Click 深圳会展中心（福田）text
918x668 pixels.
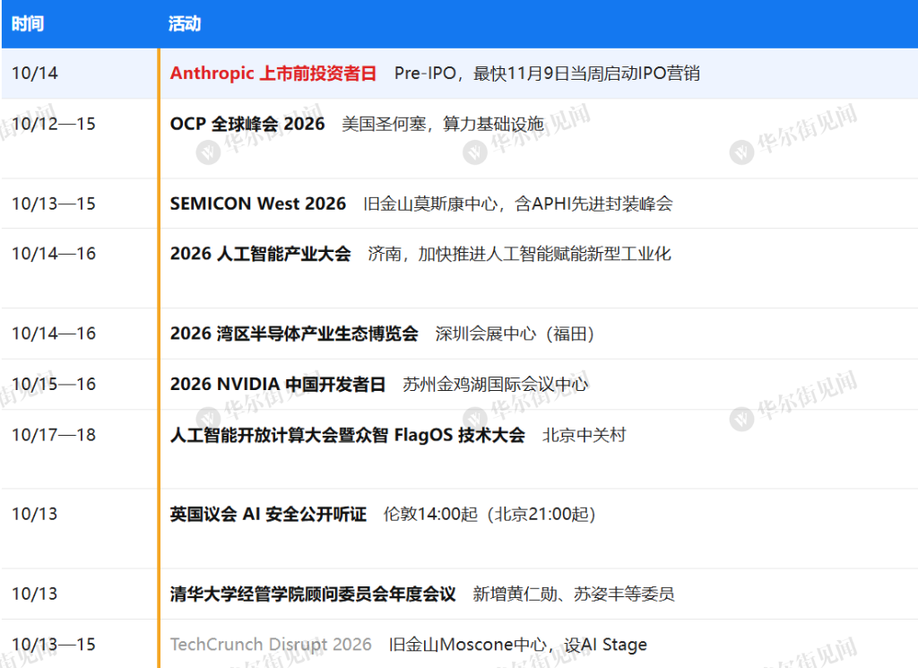515,334
